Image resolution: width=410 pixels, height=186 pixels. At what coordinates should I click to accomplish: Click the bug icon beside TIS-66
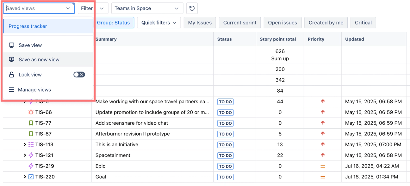point(31,112)
